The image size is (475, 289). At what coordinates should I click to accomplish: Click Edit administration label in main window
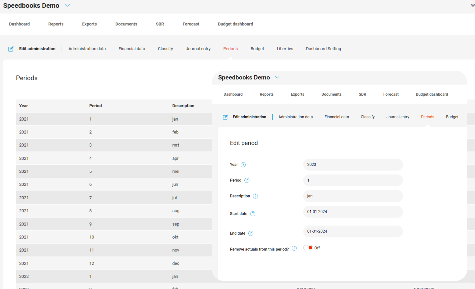(x=37, y=49)
